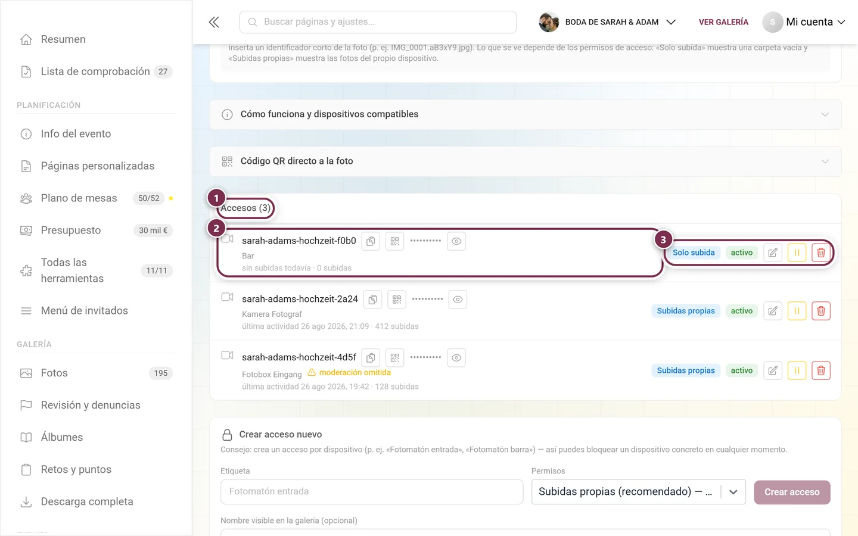This screenshot has height=536, width=858.
Task: Click the Crear acceso button
Action: (x=792, y=493)
